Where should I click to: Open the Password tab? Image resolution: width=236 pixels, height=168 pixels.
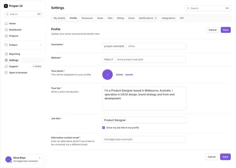pos(87,18)
